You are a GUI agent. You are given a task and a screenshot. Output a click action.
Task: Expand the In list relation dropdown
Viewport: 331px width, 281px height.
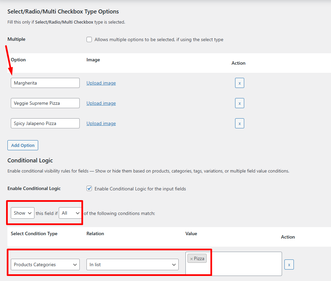click(x=132, y=264)
